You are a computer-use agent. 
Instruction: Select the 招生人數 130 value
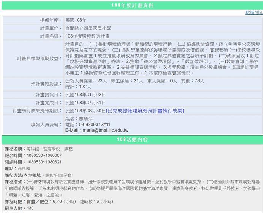(x=30, y=208)
